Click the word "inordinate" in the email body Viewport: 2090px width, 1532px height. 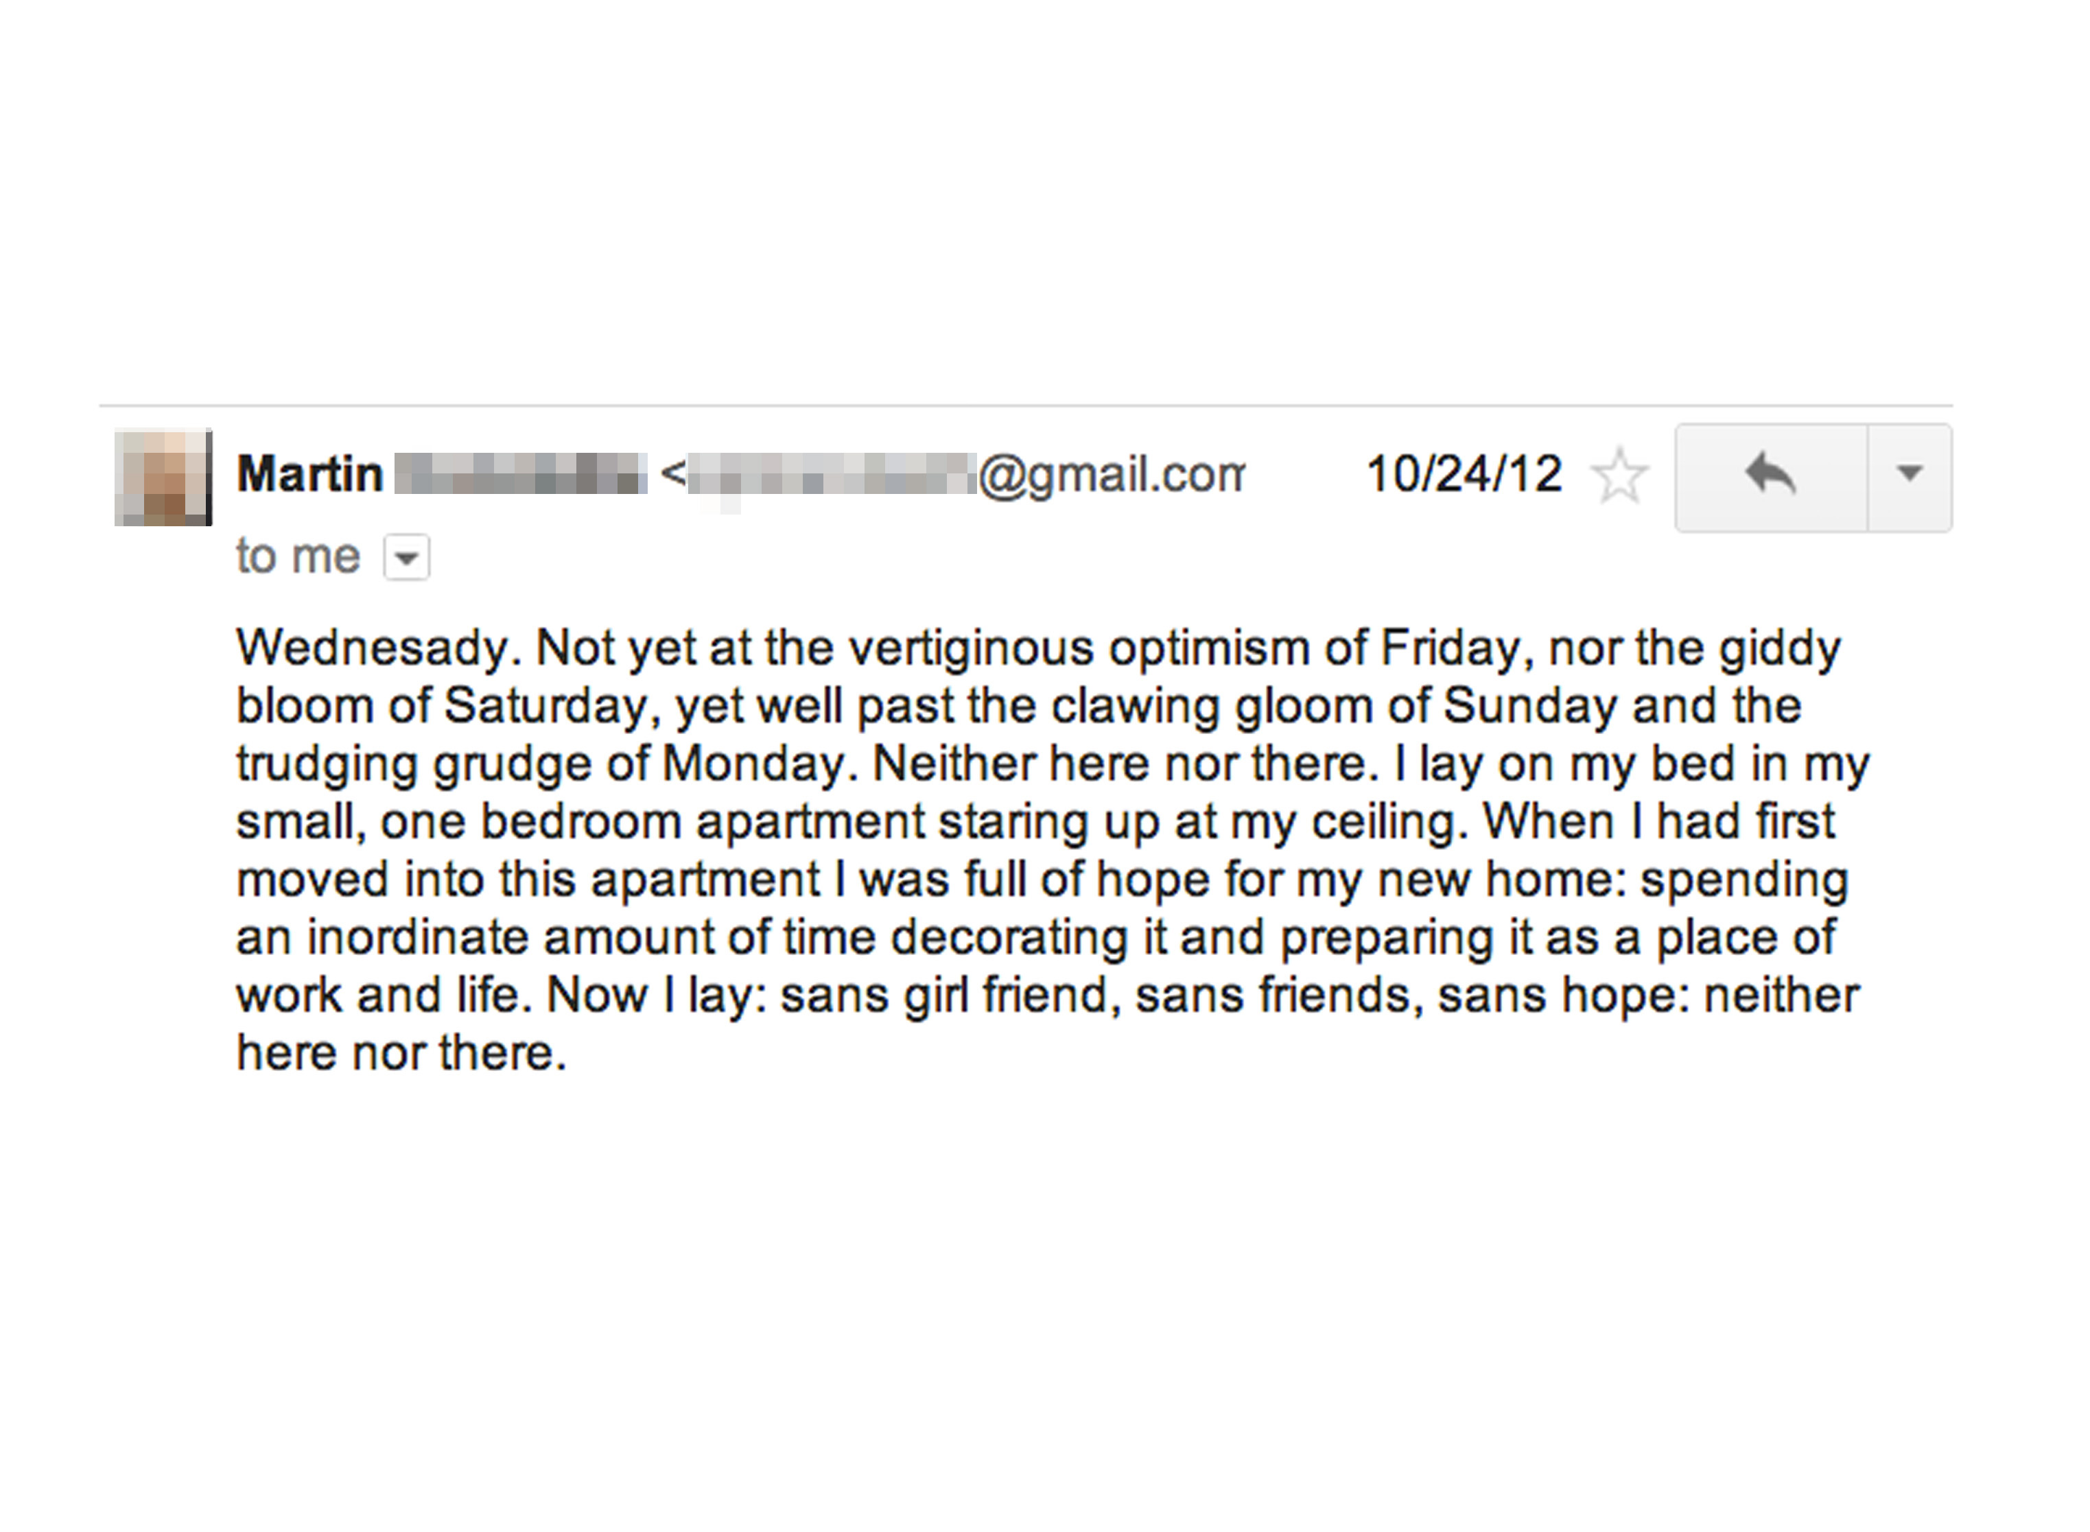[417, 936]
